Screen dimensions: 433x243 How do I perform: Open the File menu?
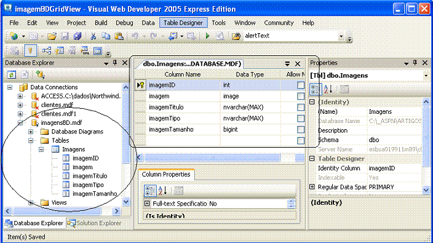click(x=14, y=23)
